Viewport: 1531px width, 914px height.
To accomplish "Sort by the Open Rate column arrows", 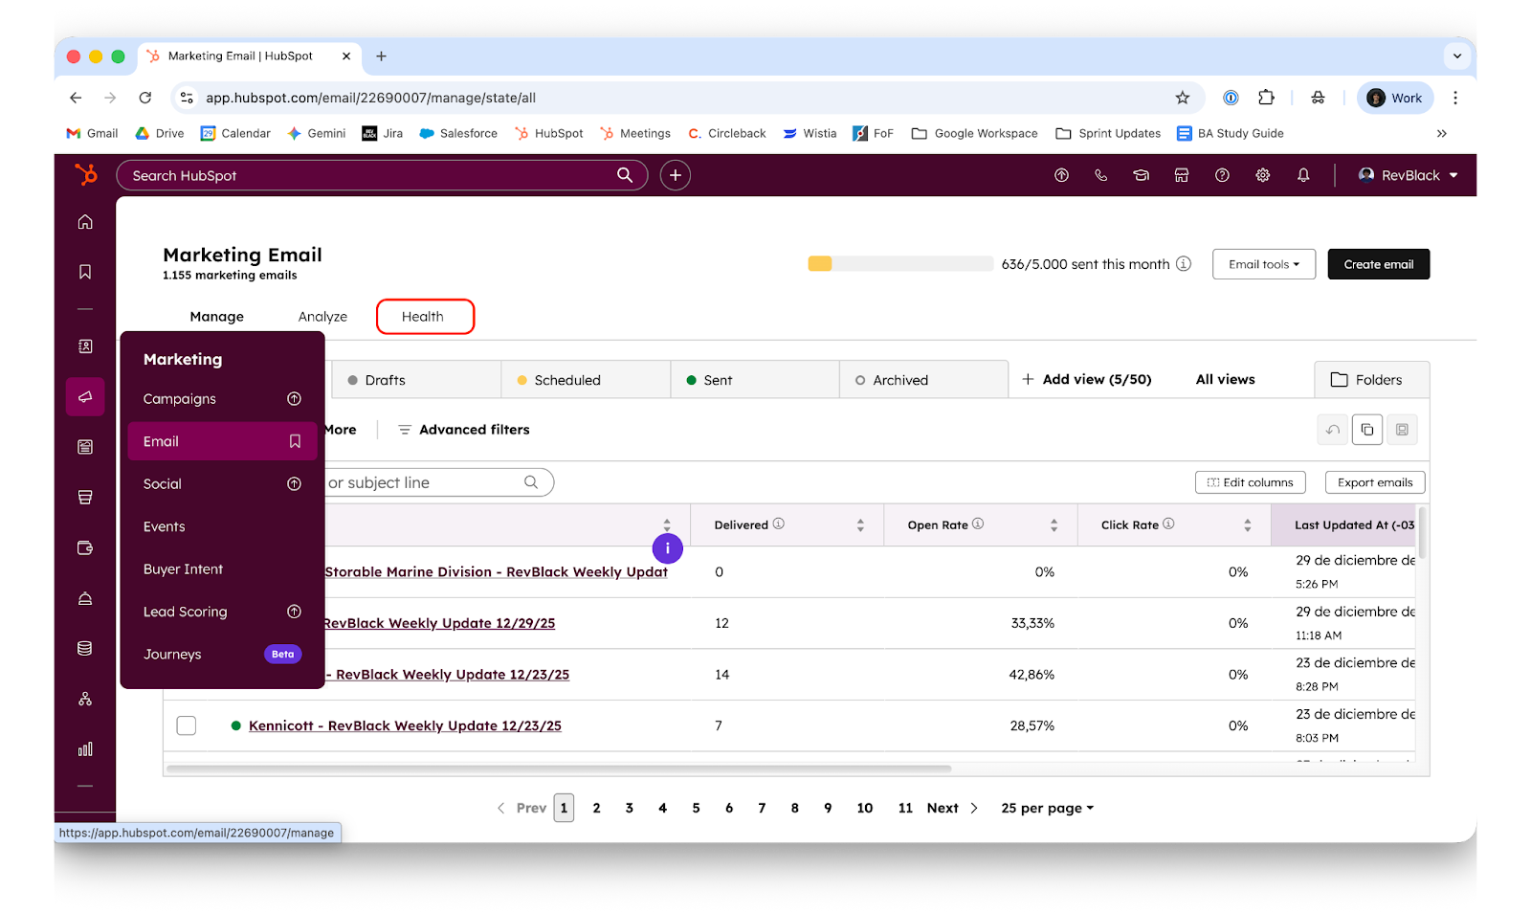I will (1054, 525).
